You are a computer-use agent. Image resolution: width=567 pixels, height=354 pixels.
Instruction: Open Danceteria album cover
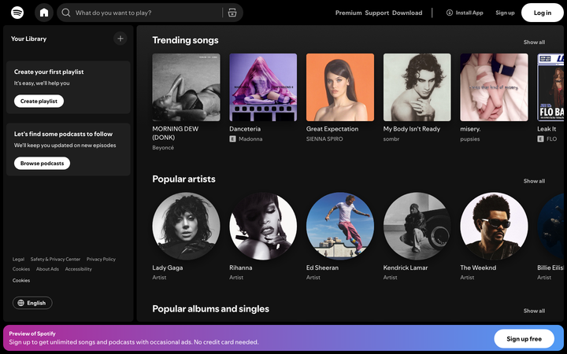(x=263, y=87)
